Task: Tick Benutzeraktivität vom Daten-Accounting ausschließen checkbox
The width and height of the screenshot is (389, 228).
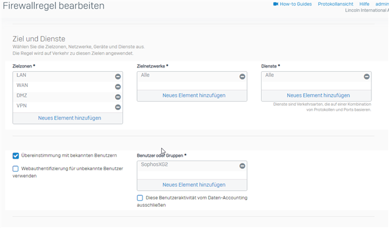Action: pos(140,198)
